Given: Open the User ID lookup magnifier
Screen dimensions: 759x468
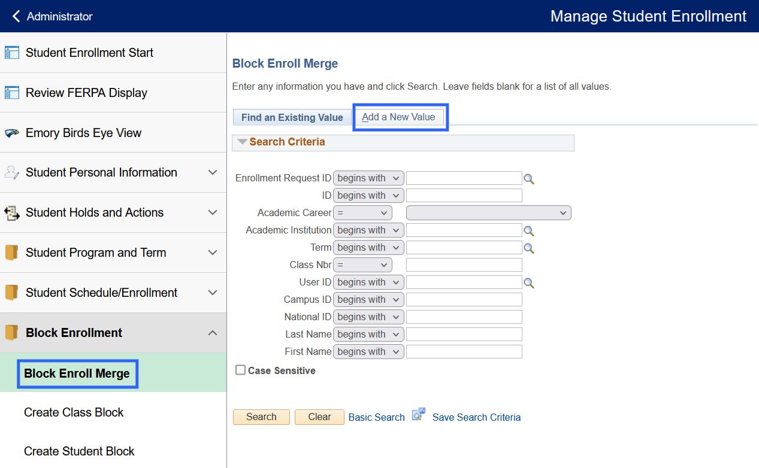Looking at the screenshot, I should coord(529,282).
